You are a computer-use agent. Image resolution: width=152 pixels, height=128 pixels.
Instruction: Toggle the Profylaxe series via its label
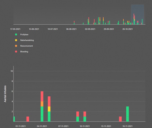pos(25,34)
